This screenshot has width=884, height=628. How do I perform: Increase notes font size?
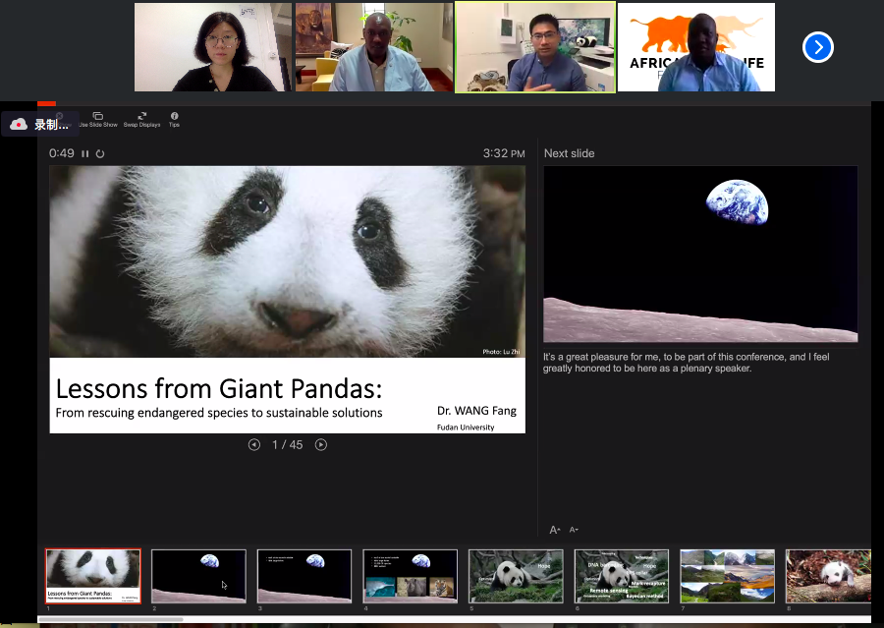coord(555,530)
